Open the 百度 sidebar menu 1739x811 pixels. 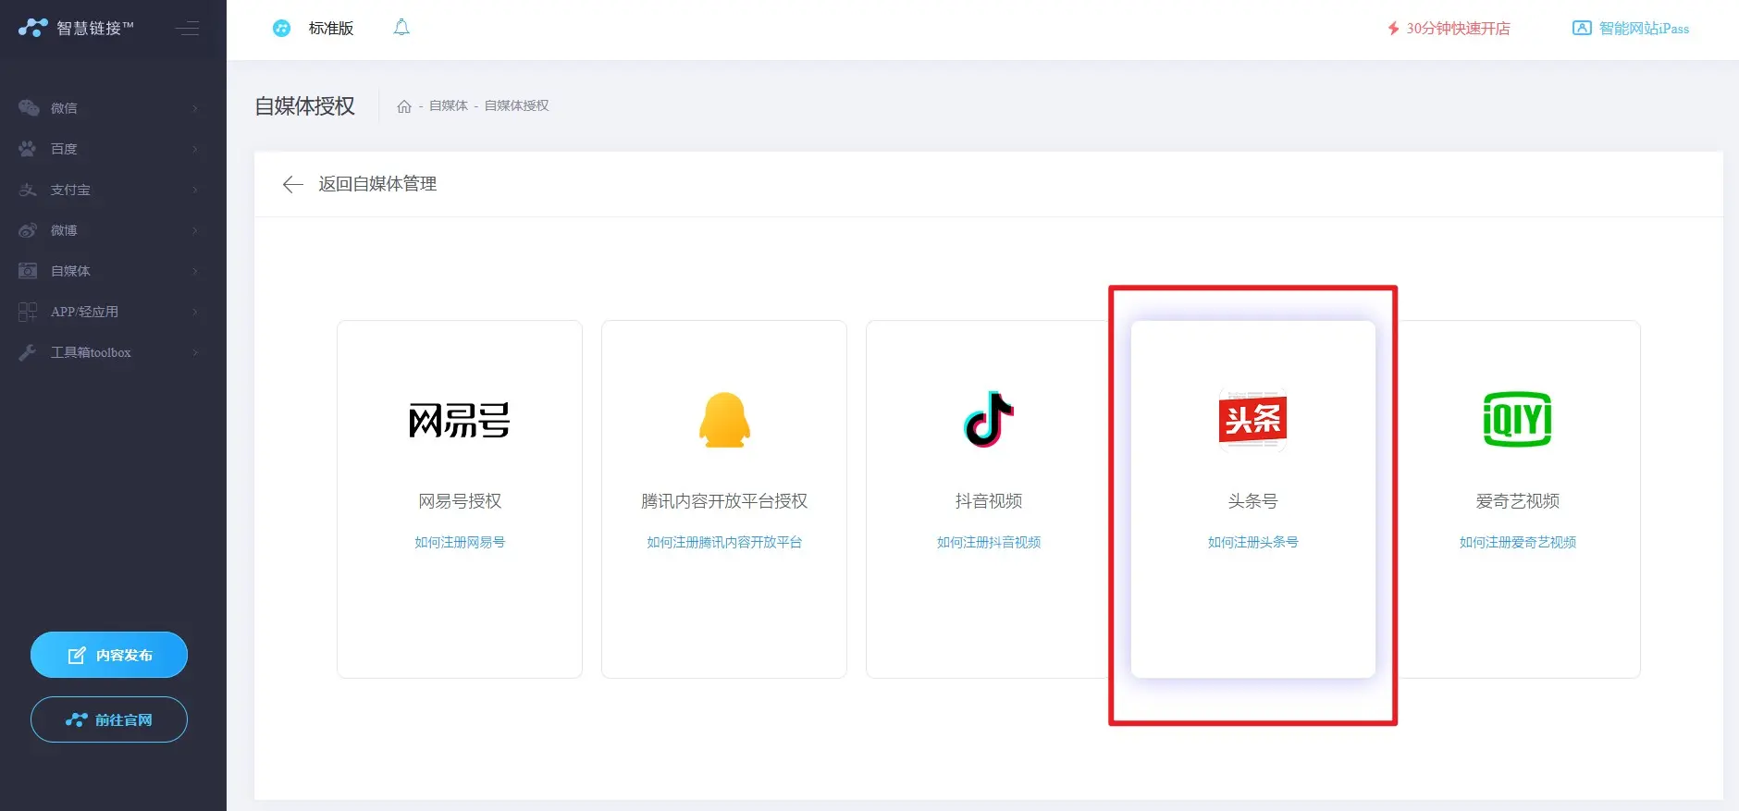[x=113, y=149]
